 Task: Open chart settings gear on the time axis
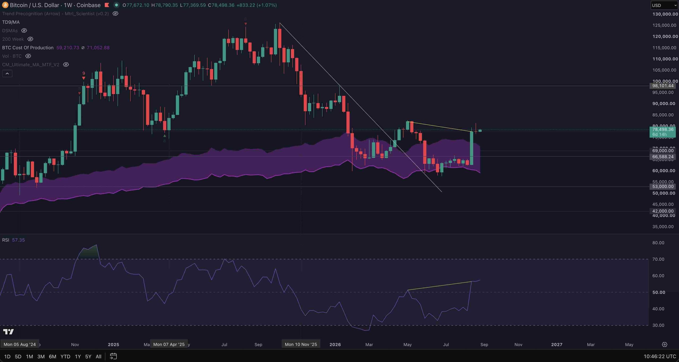664,345
